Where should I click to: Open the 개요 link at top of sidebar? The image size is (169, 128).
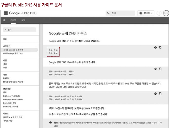(5, 39)
